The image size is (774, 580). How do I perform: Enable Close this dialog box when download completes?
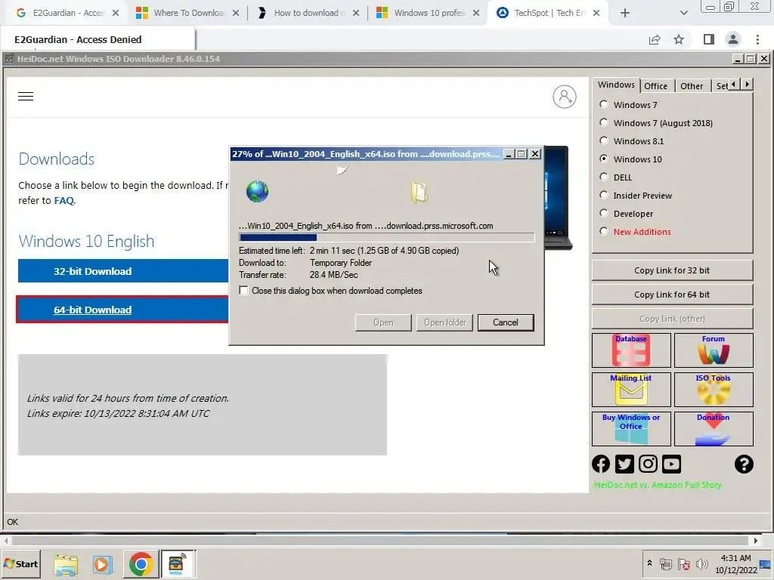[243, 291]
